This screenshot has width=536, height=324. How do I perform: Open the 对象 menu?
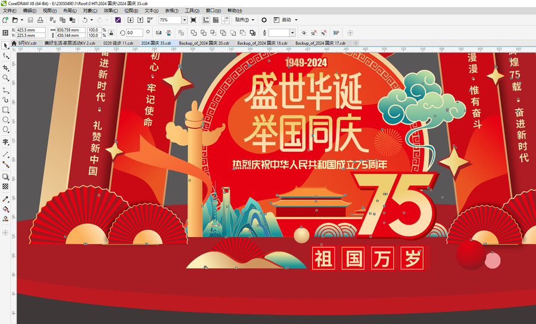91,11
